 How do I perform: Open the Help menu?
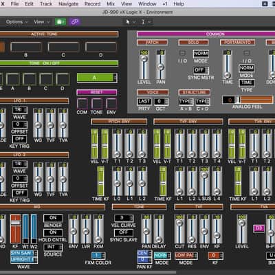pyautogui.click(x=179, y=3)
